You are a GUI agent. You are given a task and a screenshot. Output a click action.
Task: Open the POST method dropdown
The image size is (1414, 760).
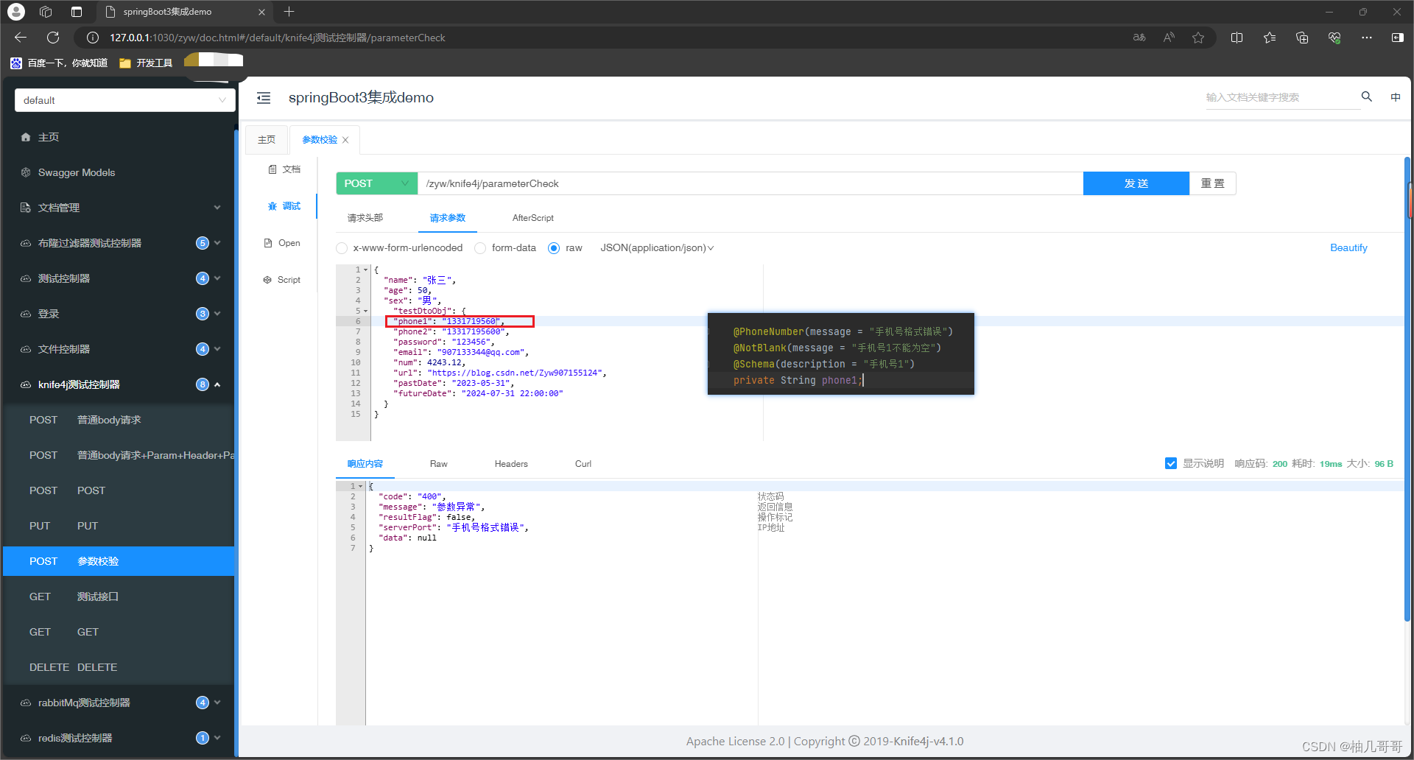pos(376,183)
